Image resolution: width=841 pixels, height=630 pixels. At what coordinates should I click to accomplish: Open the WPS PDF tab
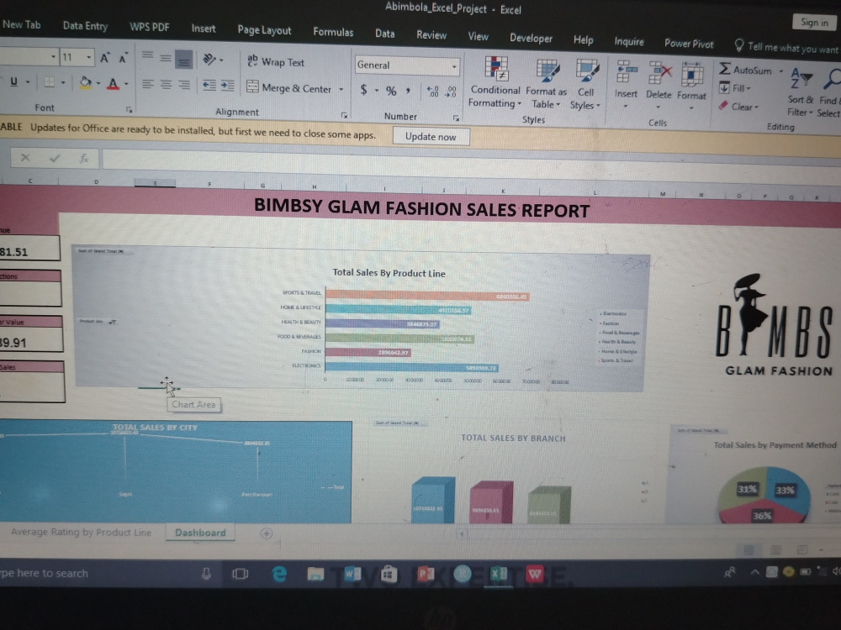click(x=149, y=27)
